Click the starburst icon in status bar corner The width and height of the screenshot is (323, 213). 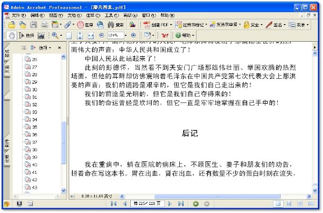[7, 204]
